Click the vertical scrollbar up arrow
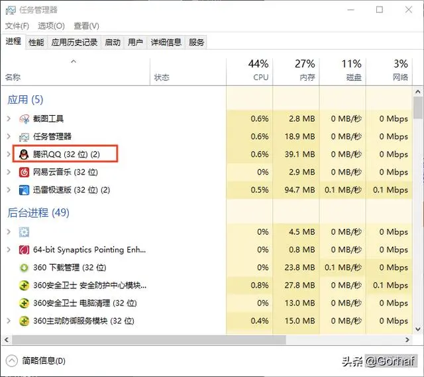 [418, 92]
